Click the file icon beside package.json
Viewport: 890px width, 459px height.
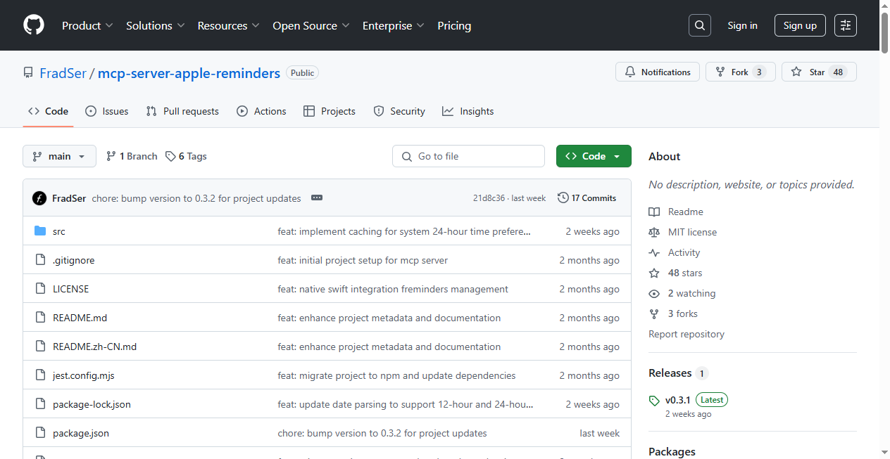(x=40, y=433)
